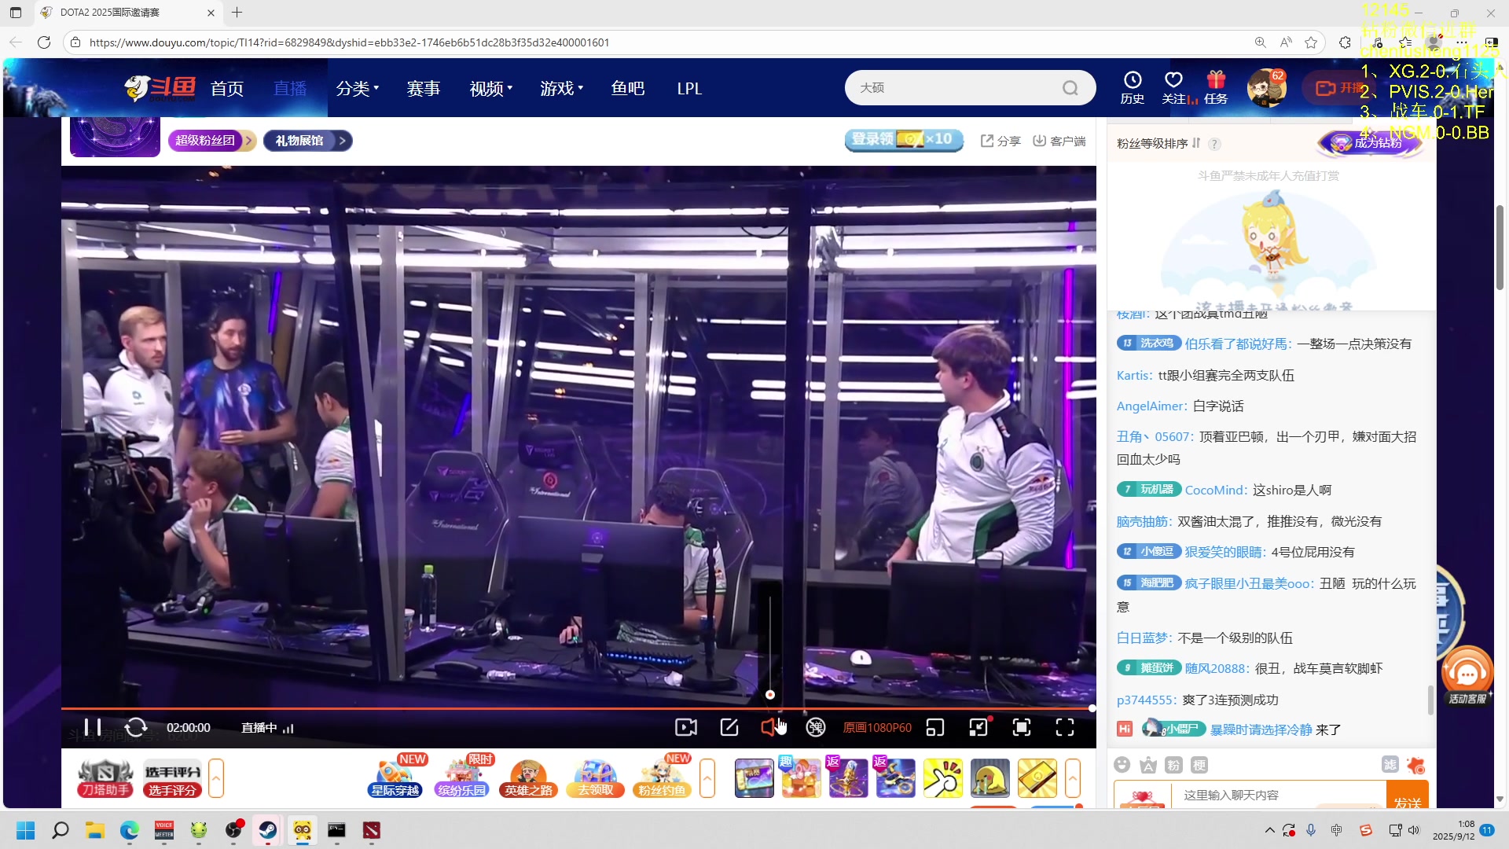Go to 首页 home page
1509x849 pixels.
pos(227,89)
